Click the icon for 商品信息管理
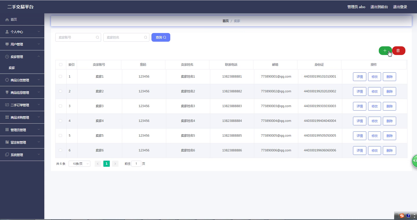The image size is (417, 220). click(x=7, y=93)
